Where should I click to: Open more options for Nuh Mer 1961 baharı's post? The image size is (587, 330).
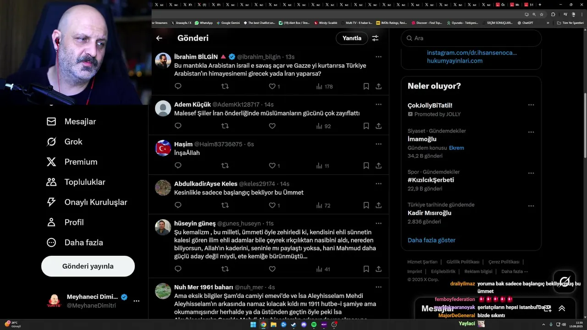[x=378, y=287]
